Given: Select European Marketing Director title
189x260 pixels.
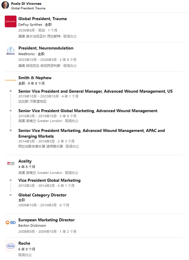Looking at the screenshot, I should point(46,220).
